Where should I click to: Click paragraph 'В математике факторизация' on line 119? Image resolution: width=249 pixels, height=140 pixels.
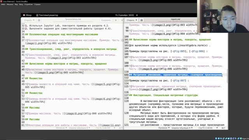click(x=176, y=105)
